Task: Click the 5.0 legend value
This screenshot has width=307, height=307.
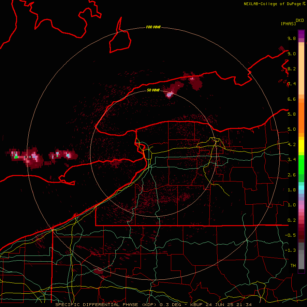Action: (x=292, y=129)
